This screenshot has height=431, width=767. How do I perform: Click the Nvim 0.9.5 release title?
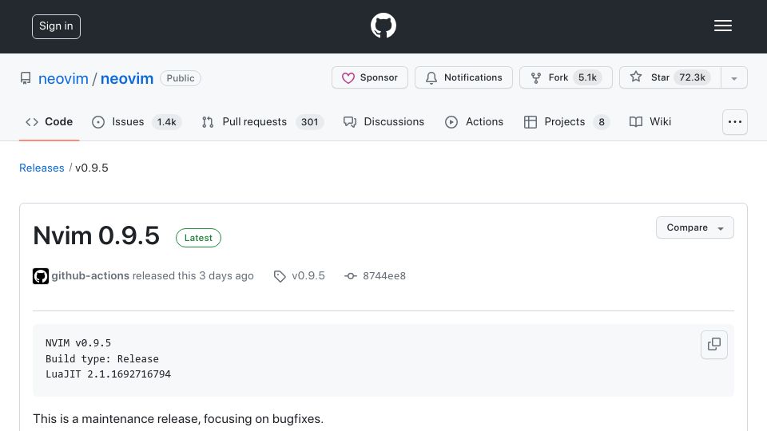[x=97, y=235]
